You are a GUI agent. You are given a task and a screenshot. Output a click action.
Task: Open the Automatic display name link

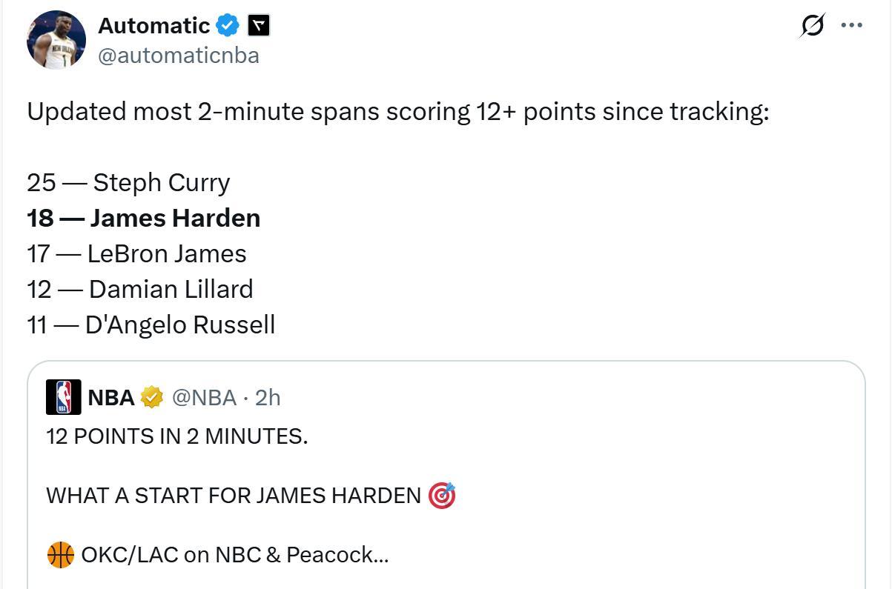click(x=153, y=26)
